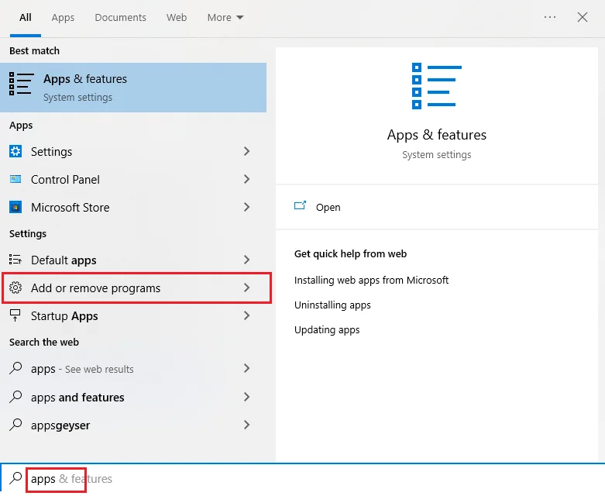Open the Updating apps help link
Viewport: 605px width, 496px height.
(x=327, y=330)
